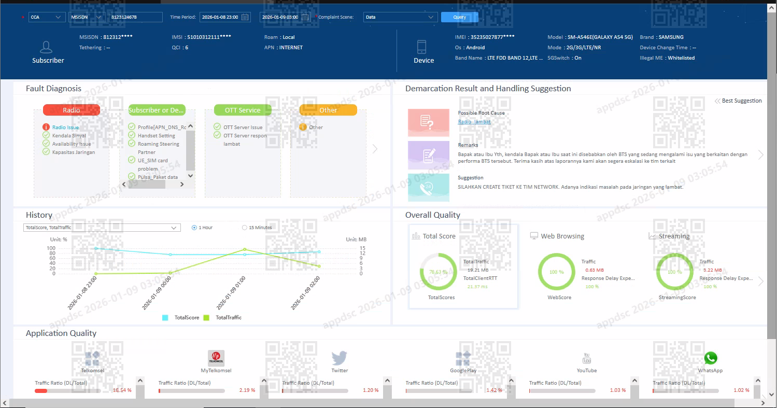Click the start time period field
777x408 pixels.
point(225,17)
